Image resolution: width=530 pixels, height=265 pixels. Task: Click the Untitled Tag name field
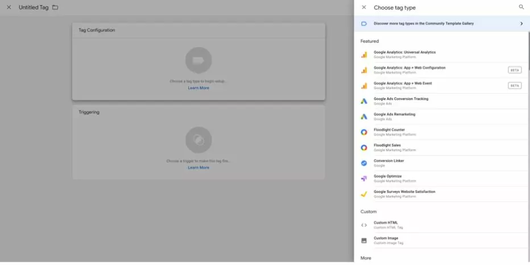[x=34, y=7]
